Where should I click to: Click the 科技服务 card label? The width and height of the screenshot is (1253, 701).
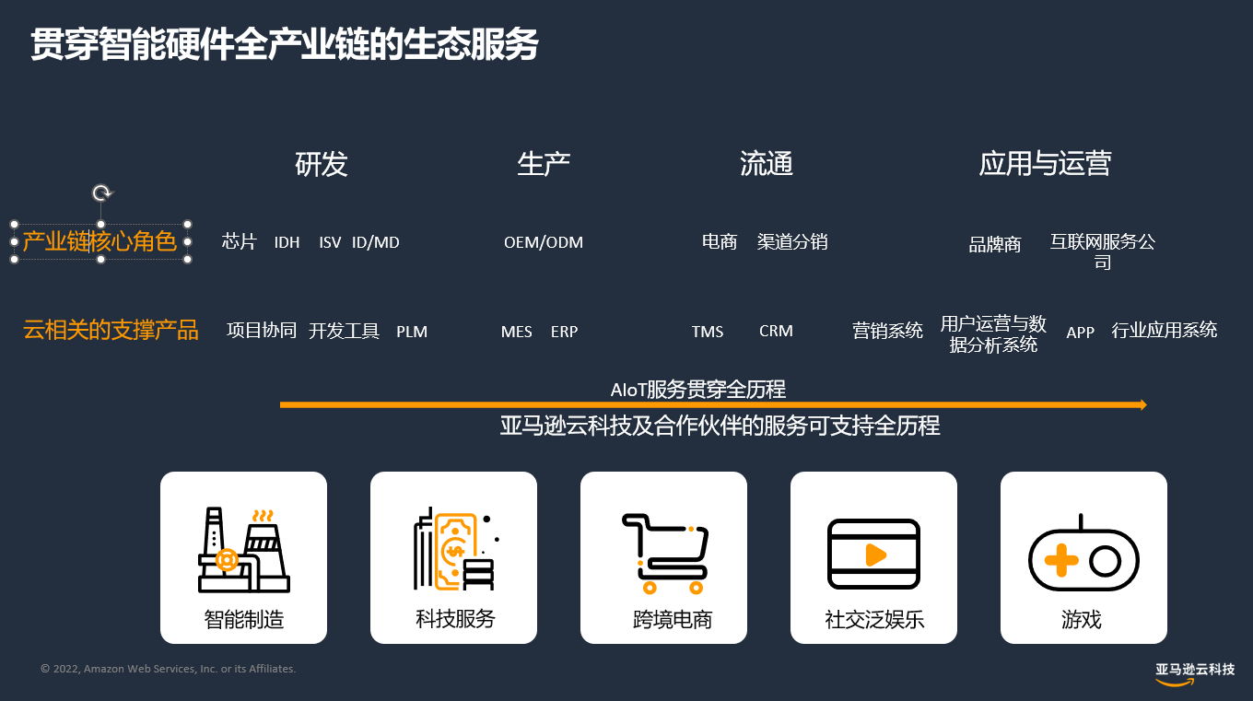coord(455,618)
